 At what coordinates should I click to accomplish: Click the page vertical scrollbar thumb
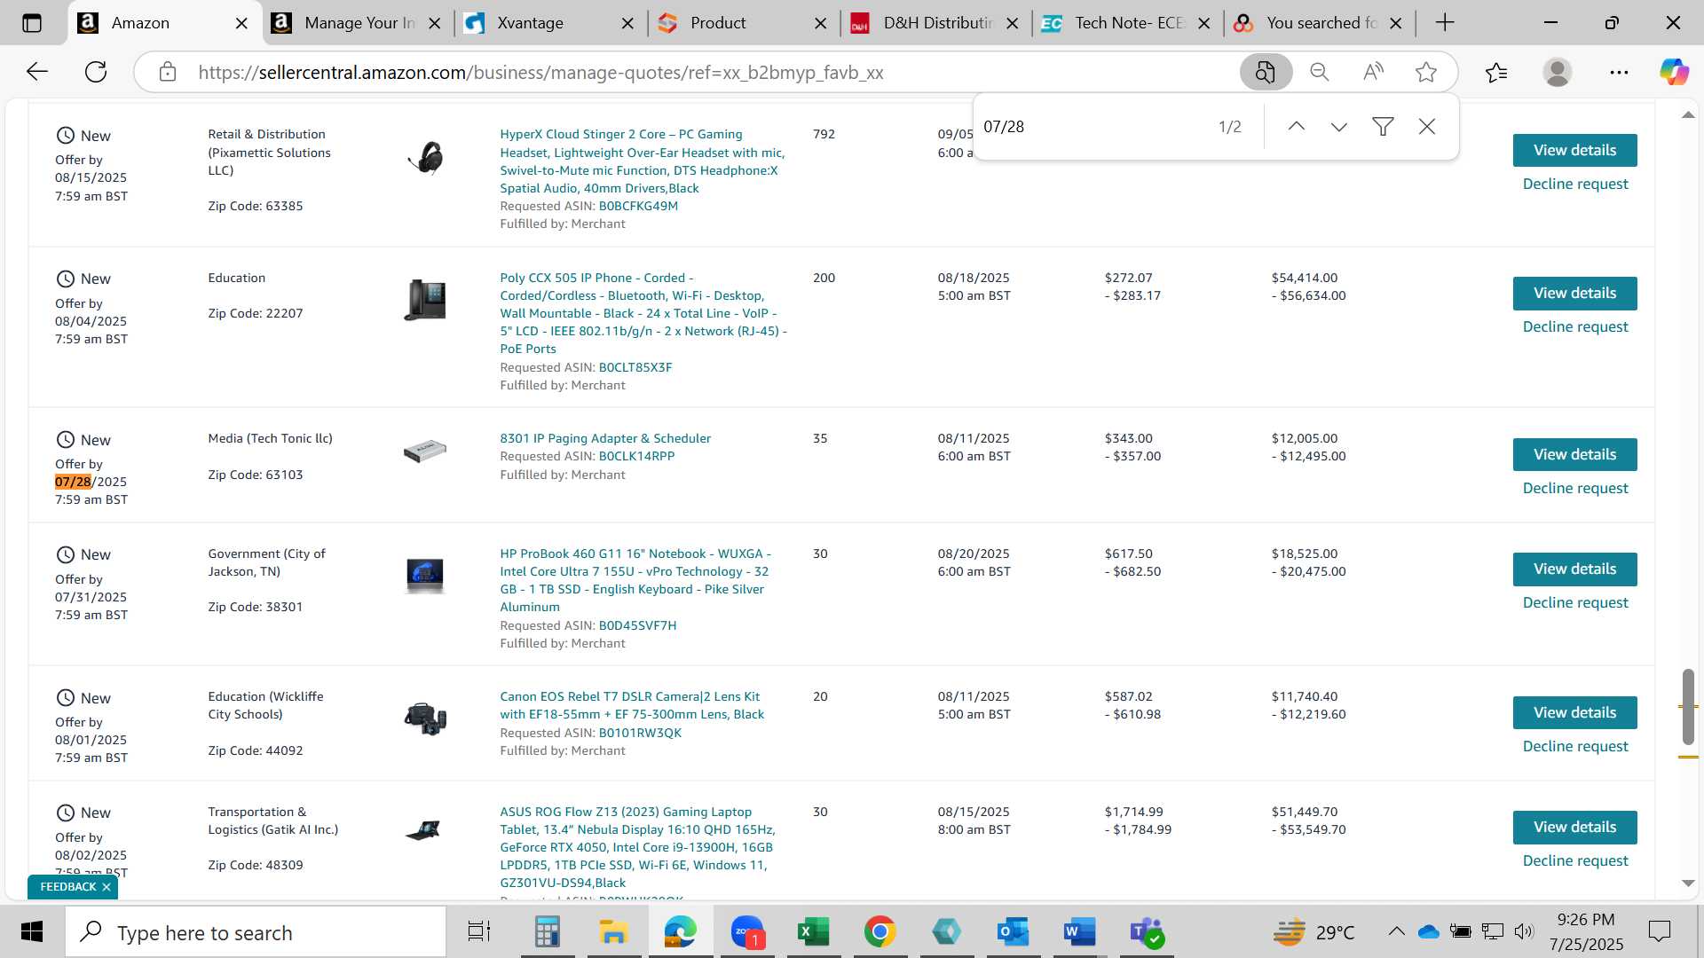pyautogui.click(x=1688, y=707)
